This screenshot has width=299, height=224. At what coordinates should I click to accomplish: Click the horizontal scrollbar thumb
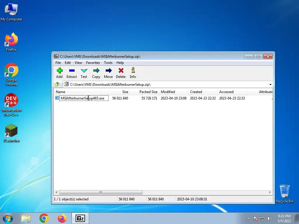[101, 192]
